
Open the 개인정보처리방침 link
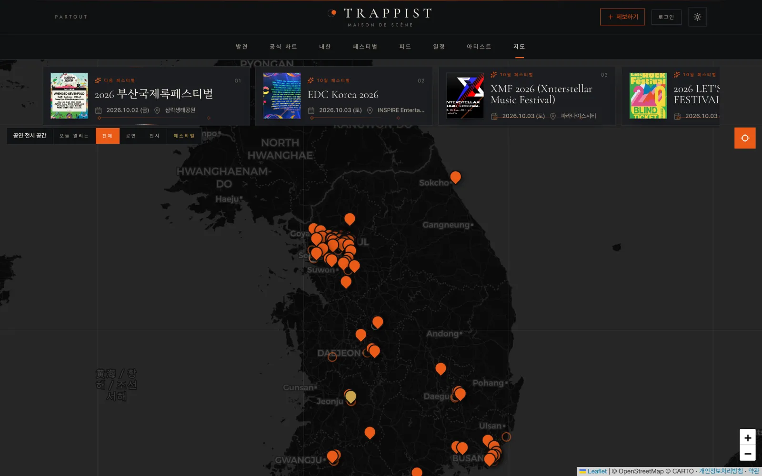(x=721, y=471)
